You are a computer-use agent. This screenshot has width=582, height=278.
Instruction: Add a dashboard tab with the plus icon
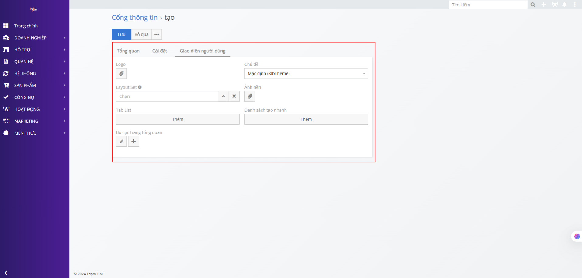pos(133,141)
